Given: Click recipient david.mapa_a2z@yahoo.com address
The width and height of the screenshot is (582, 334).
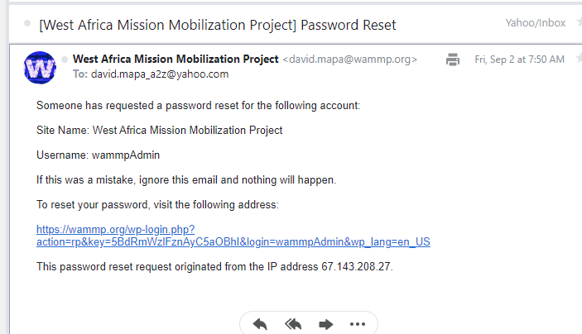Looking at the screenshot, I should click(x=160, y=74).
